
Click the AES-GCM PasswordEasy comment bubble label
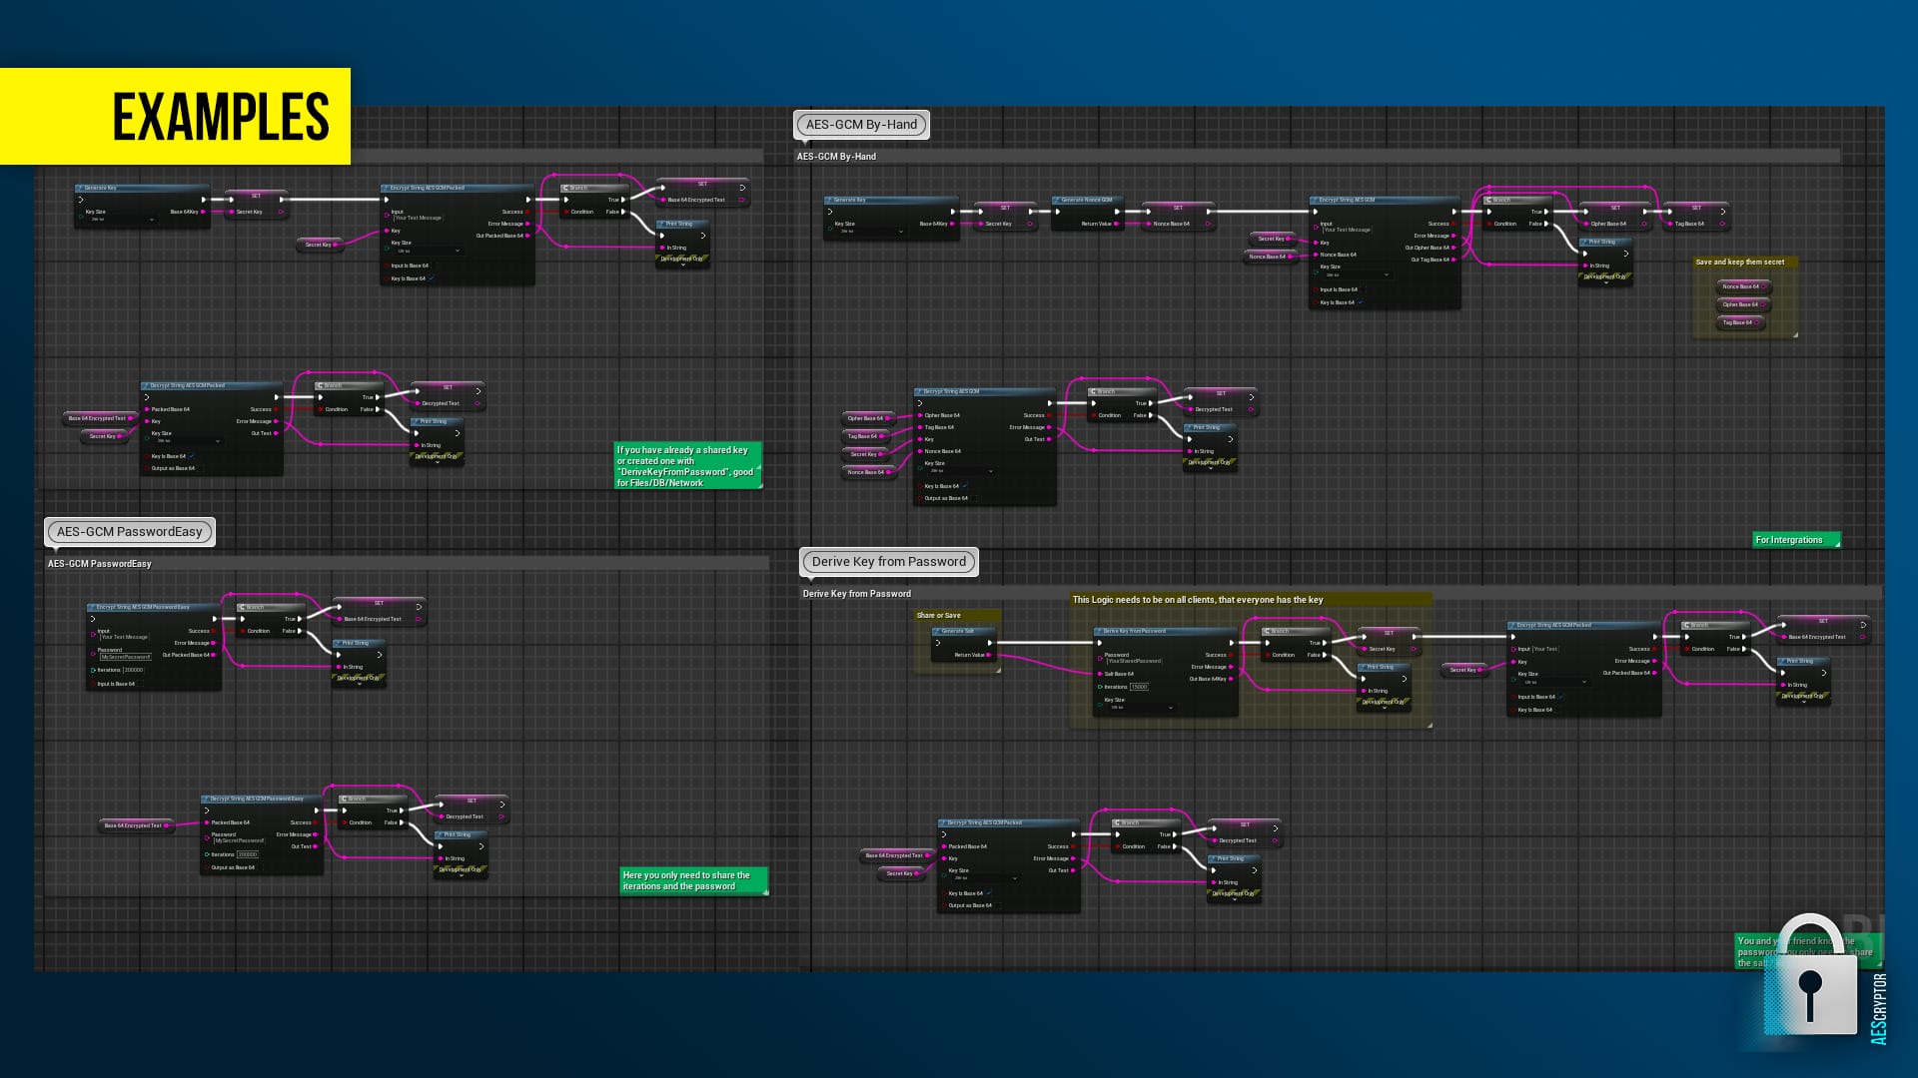click(x=129, y=532)
